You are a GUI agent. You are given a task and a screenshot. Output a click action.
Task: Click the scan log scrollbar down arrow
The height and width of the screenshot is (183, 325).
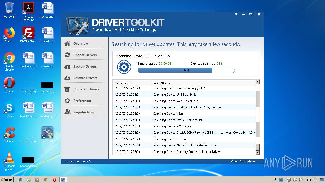coord(258,153)
